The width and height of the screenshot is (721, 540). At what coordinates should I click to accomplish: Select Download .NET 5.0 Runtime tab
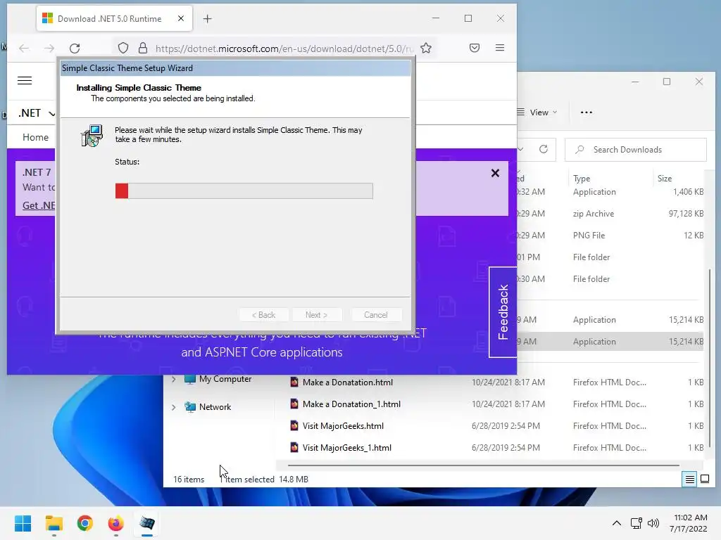(x=114, y=19)
